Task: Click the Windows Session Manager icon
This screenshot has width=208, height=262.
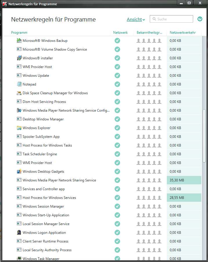Action: click(x=19, y=206)
